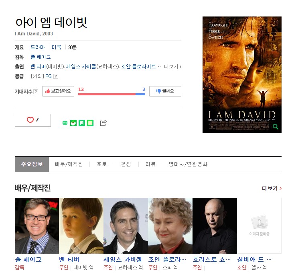Click the expectation ratio bar

click(112, 94)
